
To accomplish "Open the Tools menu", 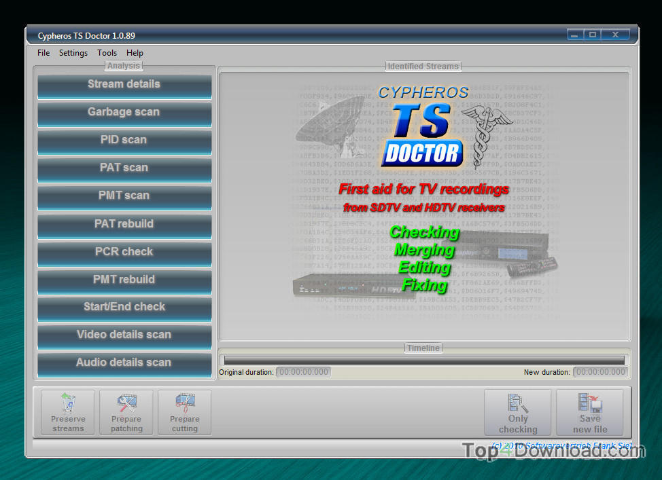I will coord(107,53).
